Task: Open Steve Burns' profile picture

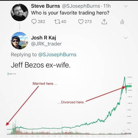Action: [x=19, y=12]
